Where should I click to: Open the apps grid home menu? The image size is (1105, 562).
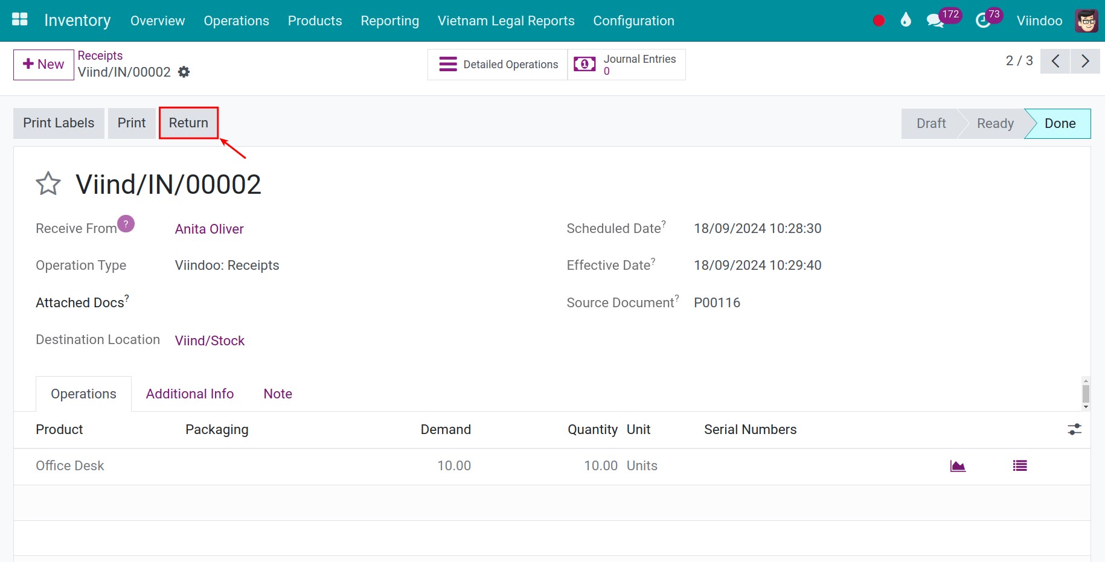pos(20,20)
